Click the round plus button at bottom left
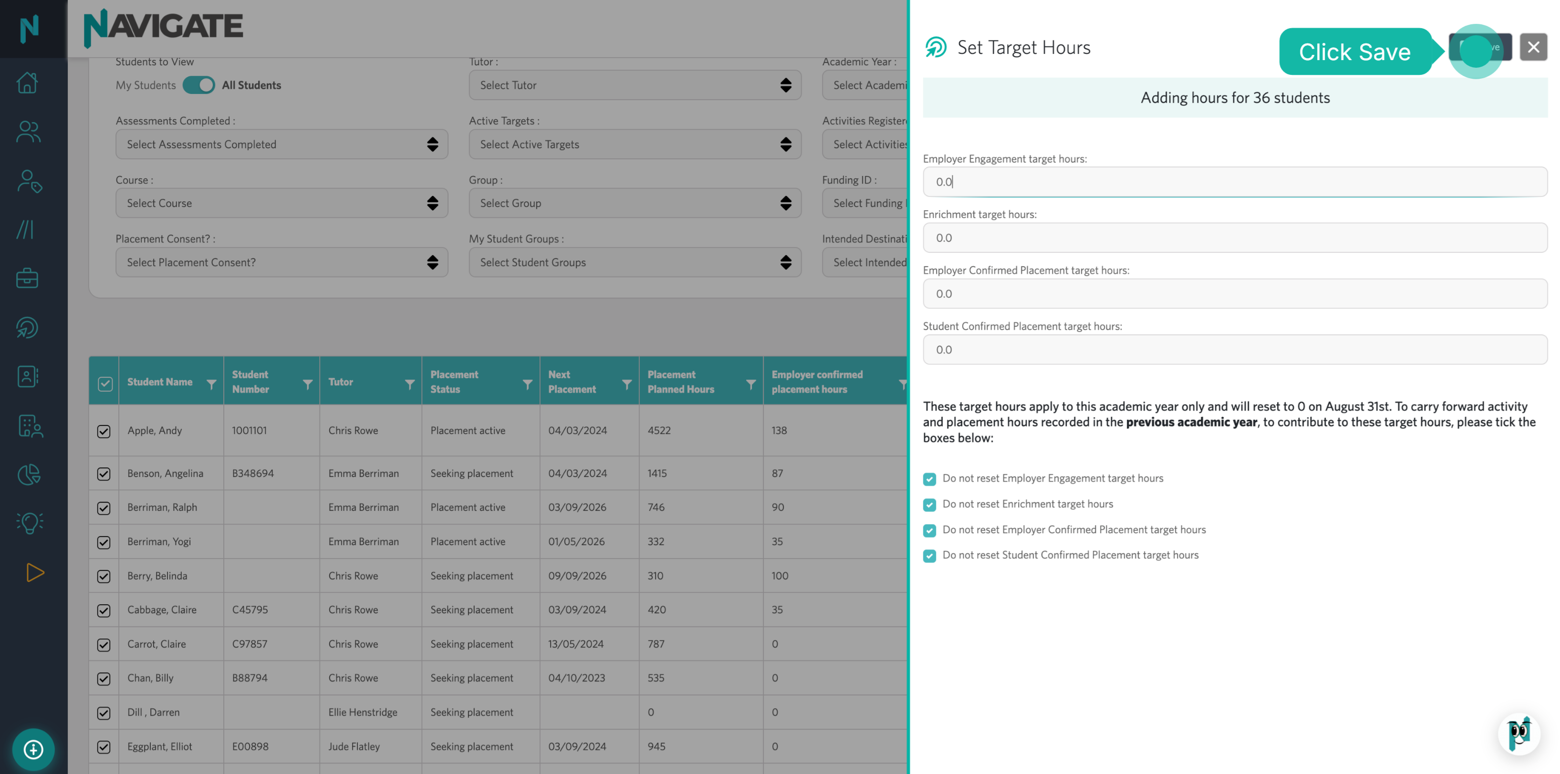 33,749
